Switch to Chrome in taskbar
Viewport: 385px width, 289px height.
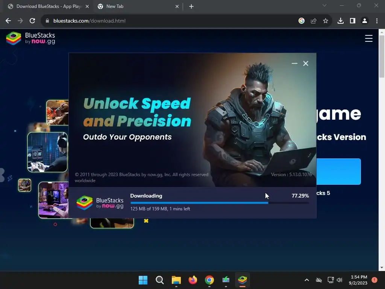pos(209,280)
